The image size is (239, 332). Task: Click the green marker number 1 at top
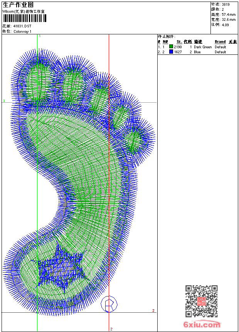coord(40,36)
